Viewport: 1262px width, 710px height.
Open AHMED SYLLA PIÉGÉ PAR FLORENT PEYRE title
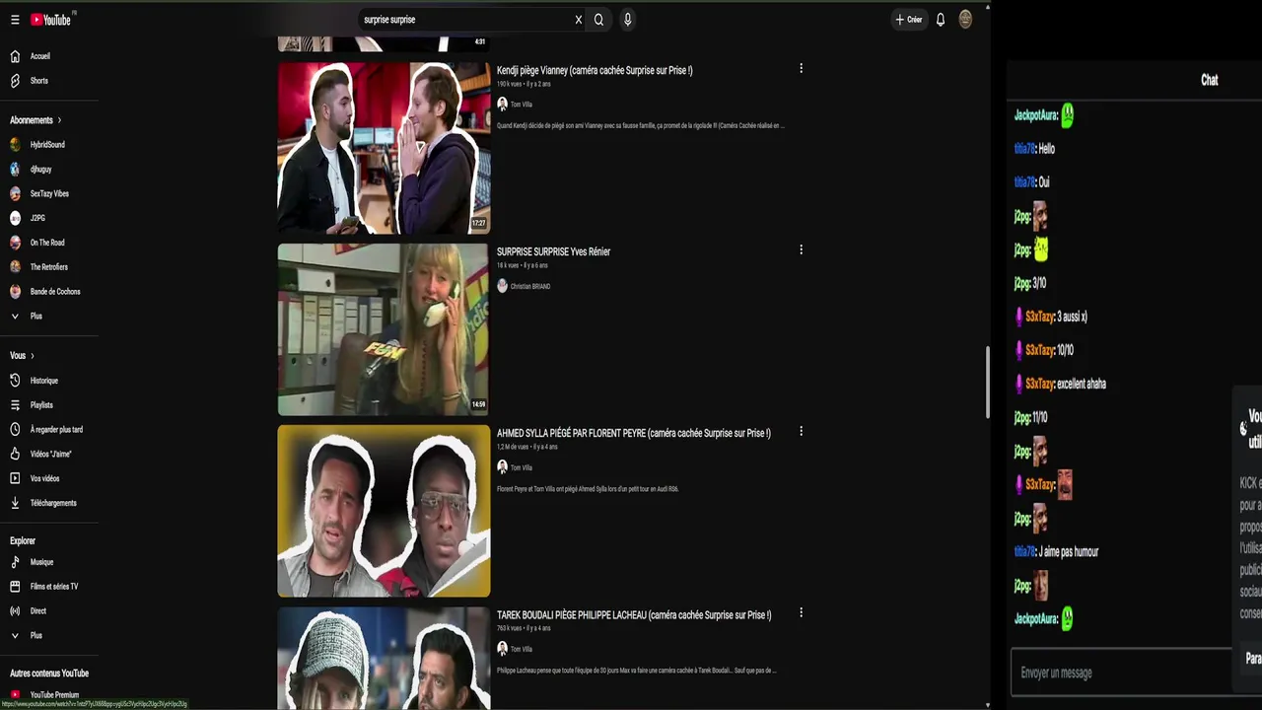point(634,434)
